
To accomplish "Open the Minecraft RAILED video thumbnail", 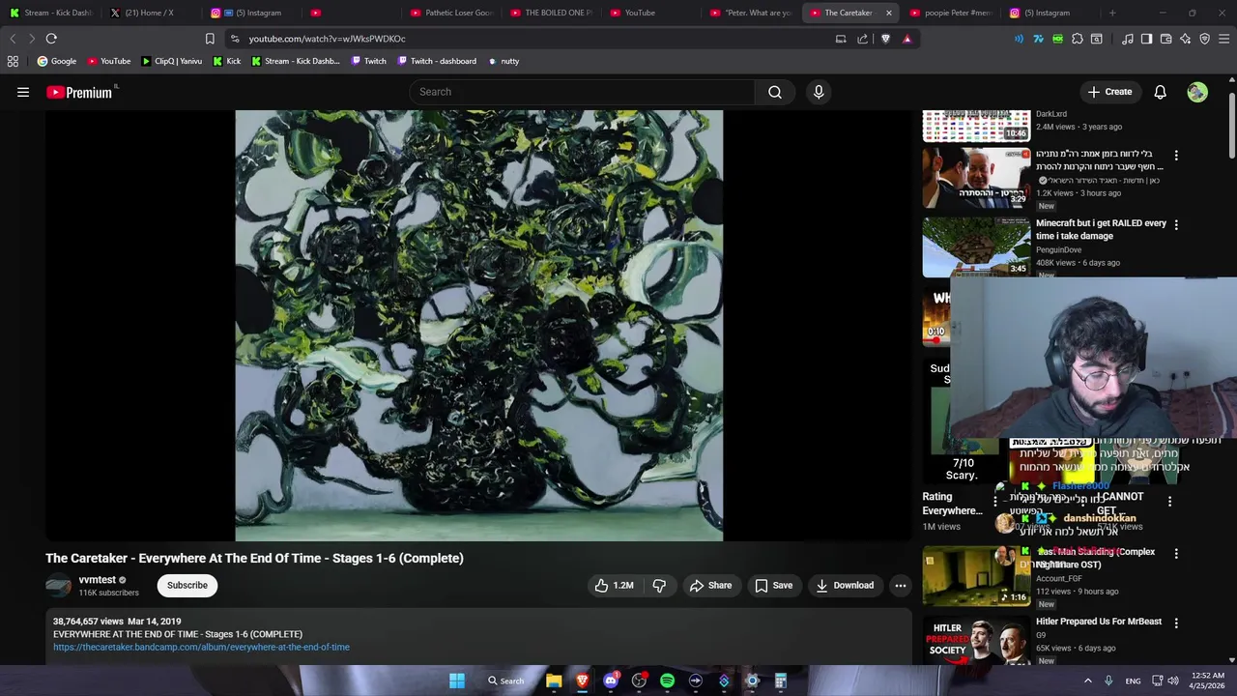I will [x=976, y=246].
